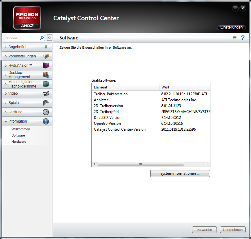Image resolution: width=251 pixels, height=239 pixels.
Task: Minimize the Catalyst Control Center window
Action: (x=235, y=8)
